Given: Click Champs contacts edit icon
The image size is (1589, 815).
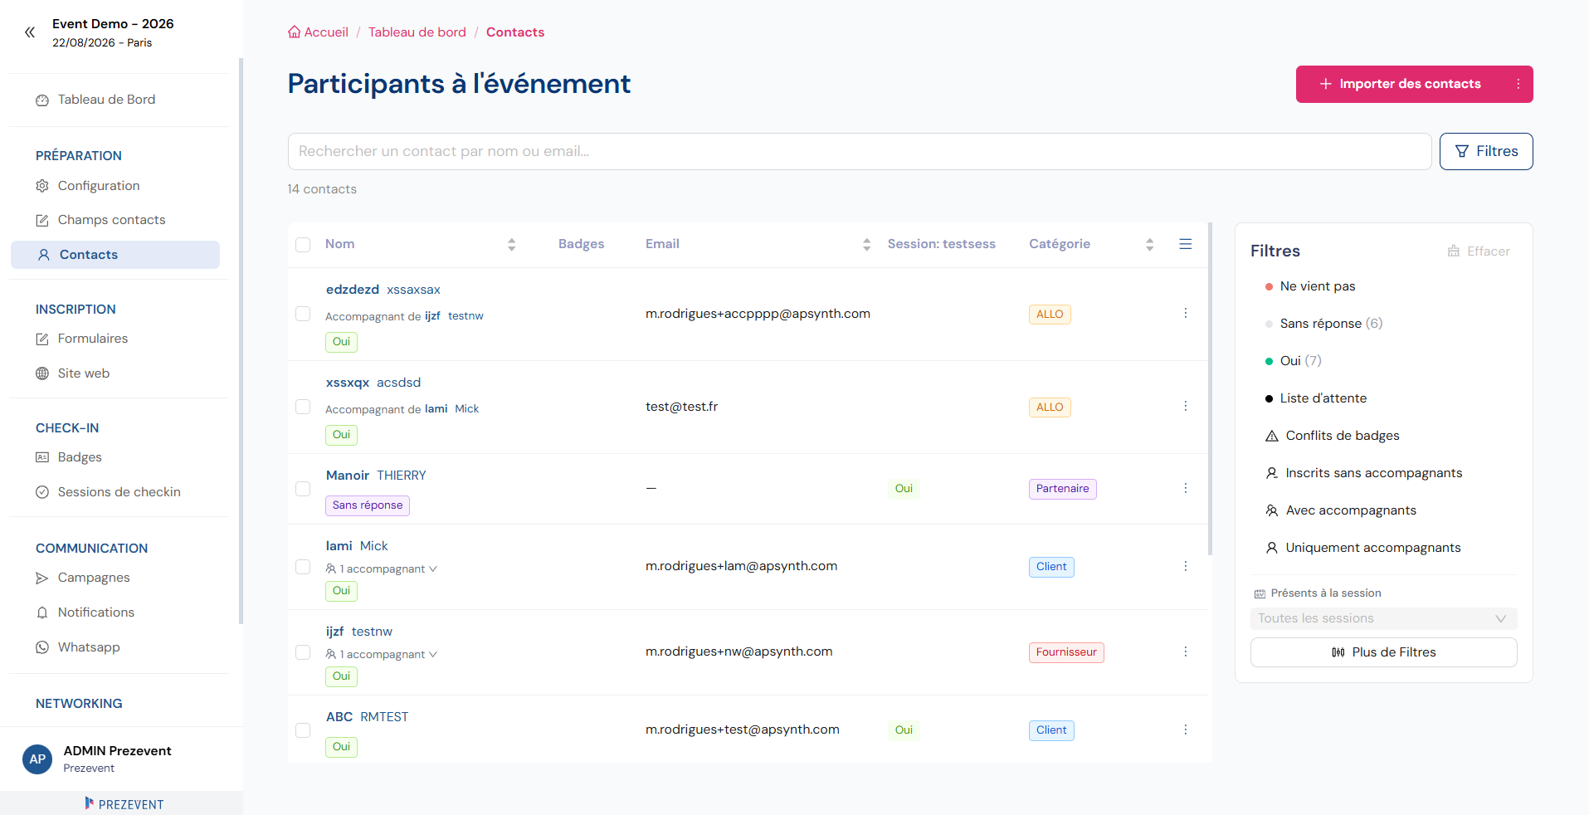Looking at the screenshot, I should coord(42,220).
